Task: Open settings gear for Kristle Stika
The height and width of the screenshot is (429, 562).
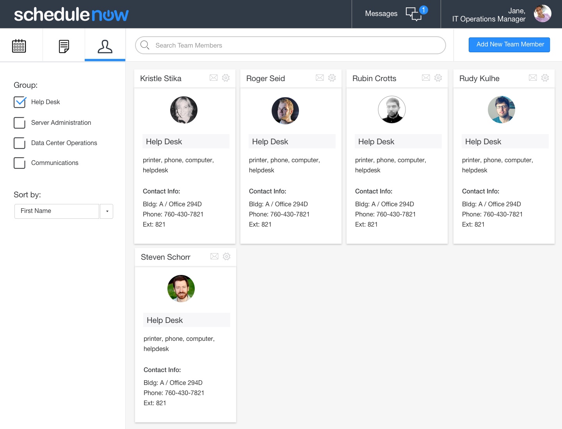Action: (x=226, y=78)
